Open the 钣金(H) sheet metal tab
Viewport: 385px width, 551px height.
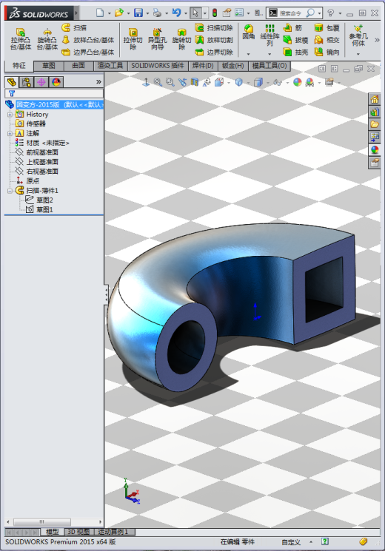coord(233,66)
